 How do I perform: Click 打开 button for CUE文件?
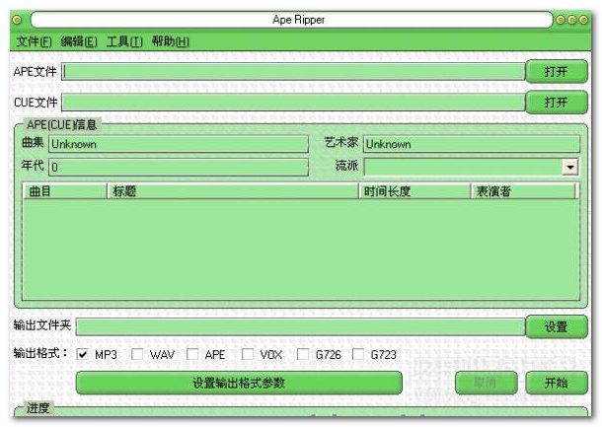coord(557,102)
